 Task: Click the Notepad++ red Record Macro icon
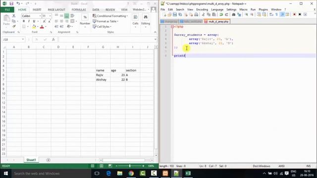[x=294, y=14]
